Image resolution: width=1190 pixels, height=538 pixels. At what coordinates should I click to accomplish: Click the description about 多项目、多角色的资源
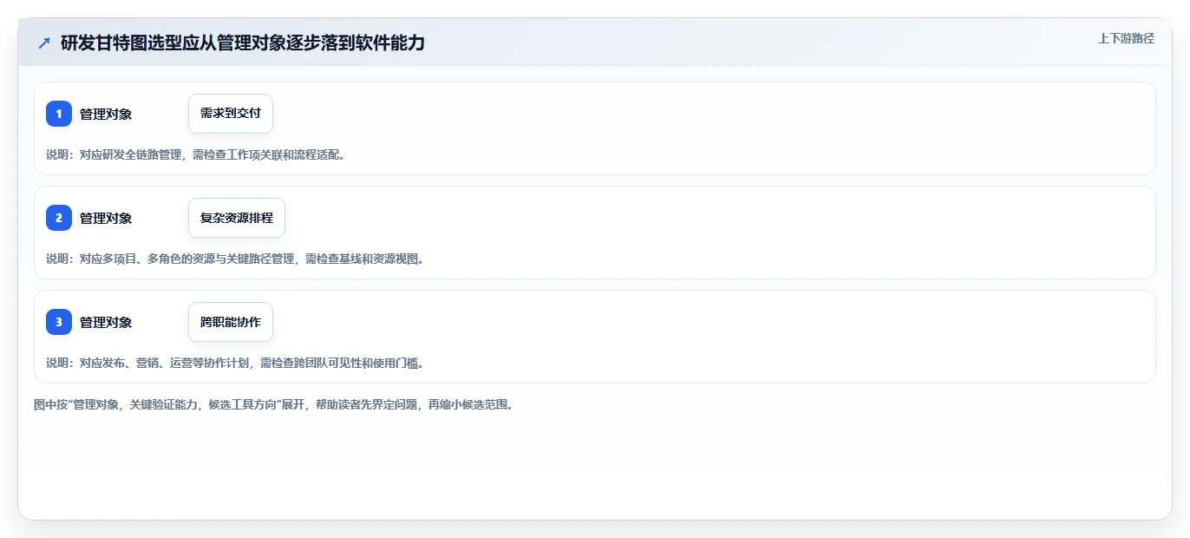click(x=235, y=259)
